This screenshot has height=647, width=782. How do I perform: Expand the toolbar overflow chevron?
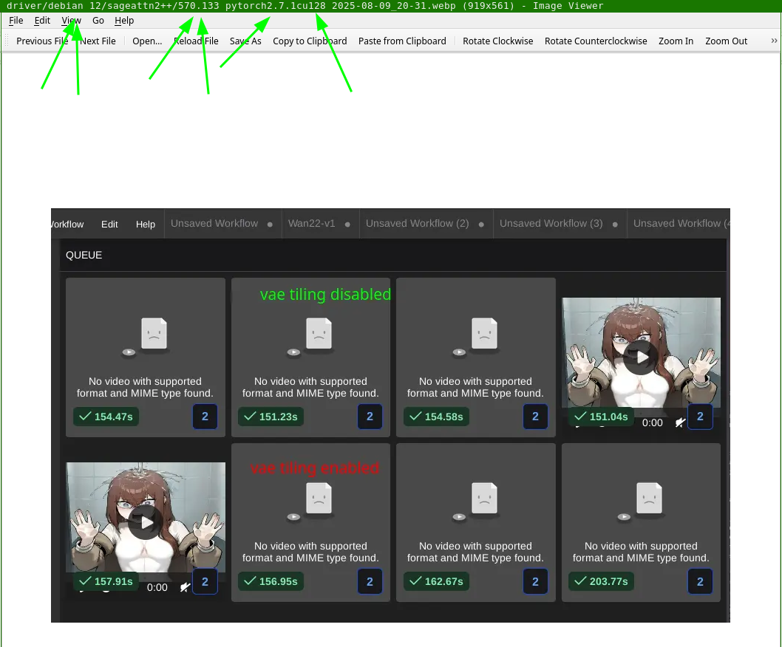[774, 41]
